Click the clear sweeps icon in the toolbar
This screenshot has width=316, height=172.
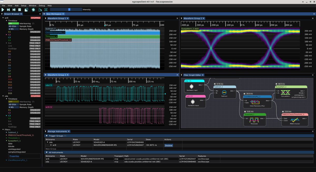coord(40,9)
